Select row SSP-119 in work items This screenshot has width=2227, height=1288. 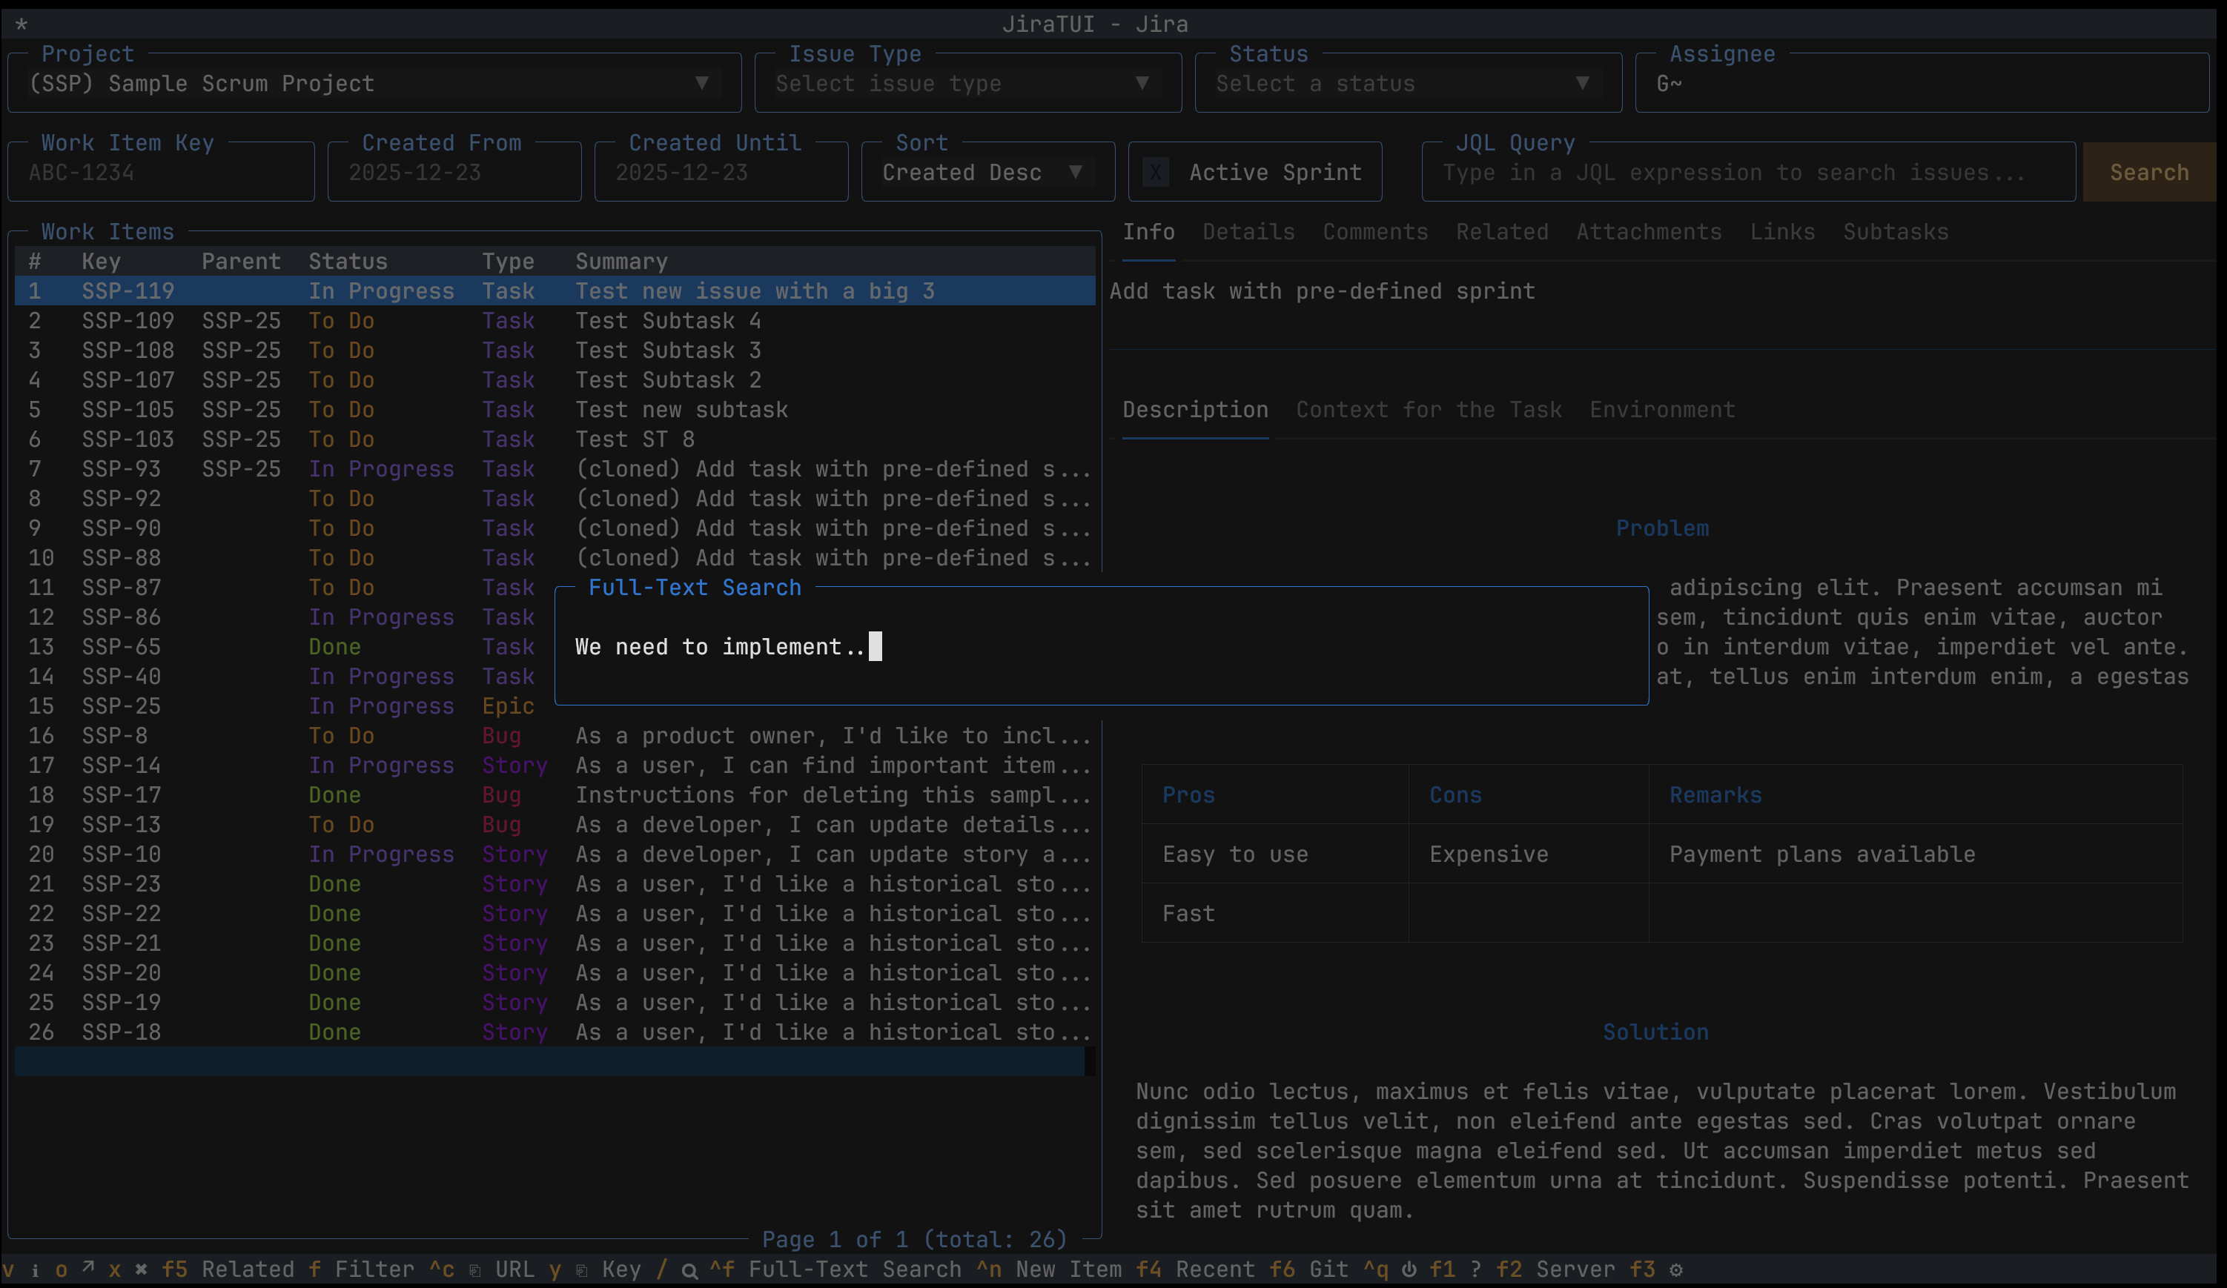click(x=555, y=291)
